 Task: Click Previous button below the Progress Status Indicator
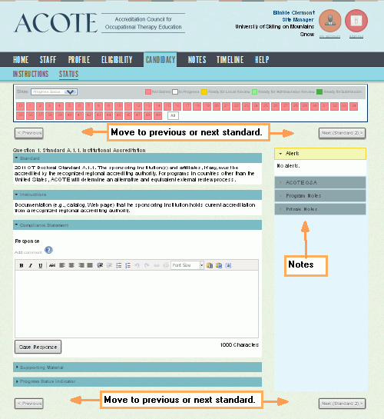(29, 404)
